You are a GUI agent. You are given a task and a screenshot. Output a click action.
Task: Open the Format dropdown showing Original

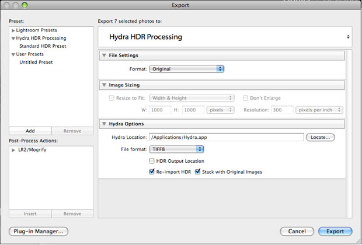click(186, 69)
